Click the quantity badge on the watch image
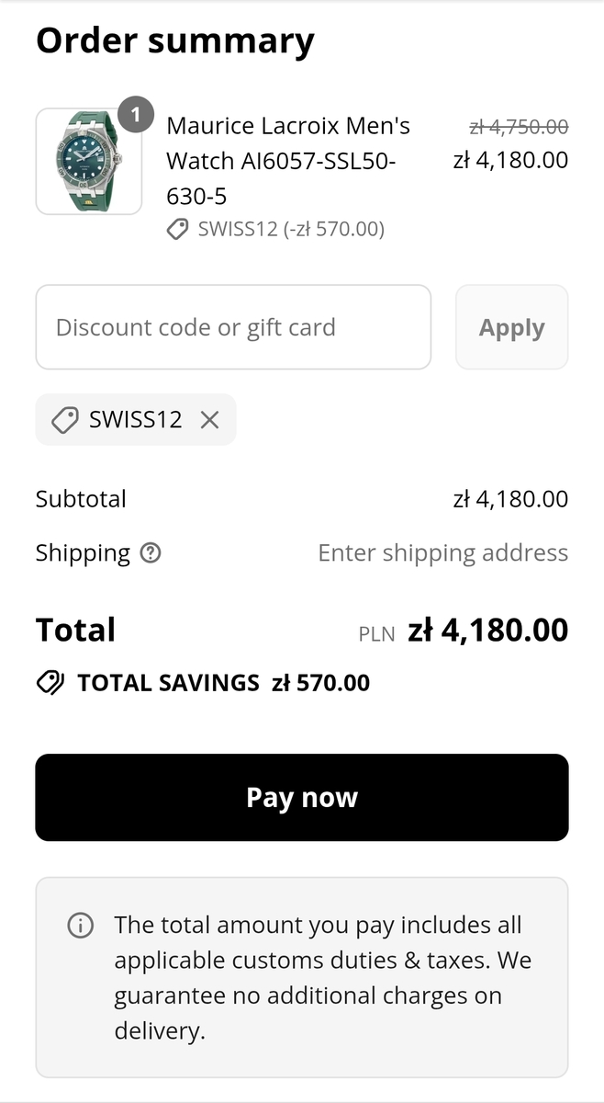Image resolution: width=604 pixels, height=1103 pixels. [x=136, y=115]
